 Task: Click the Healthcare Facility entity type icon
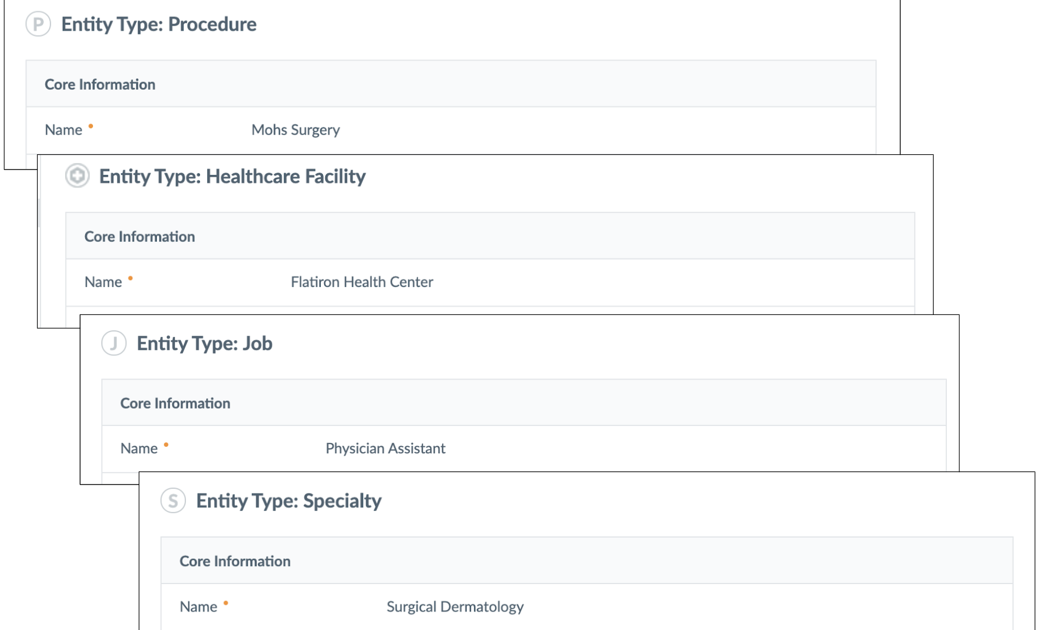tap(77, 176)
